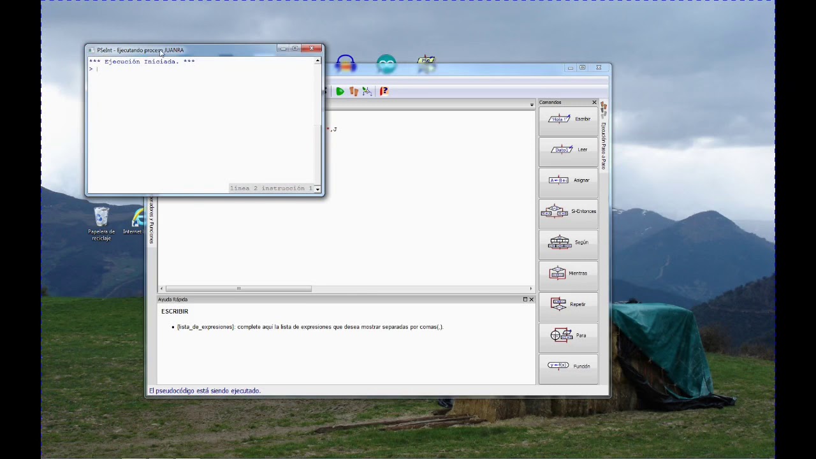This screenshot has height=459, width=816.
Task: Click the editor horizontal scrollbar thumb
Action: (x=238, y=289)
